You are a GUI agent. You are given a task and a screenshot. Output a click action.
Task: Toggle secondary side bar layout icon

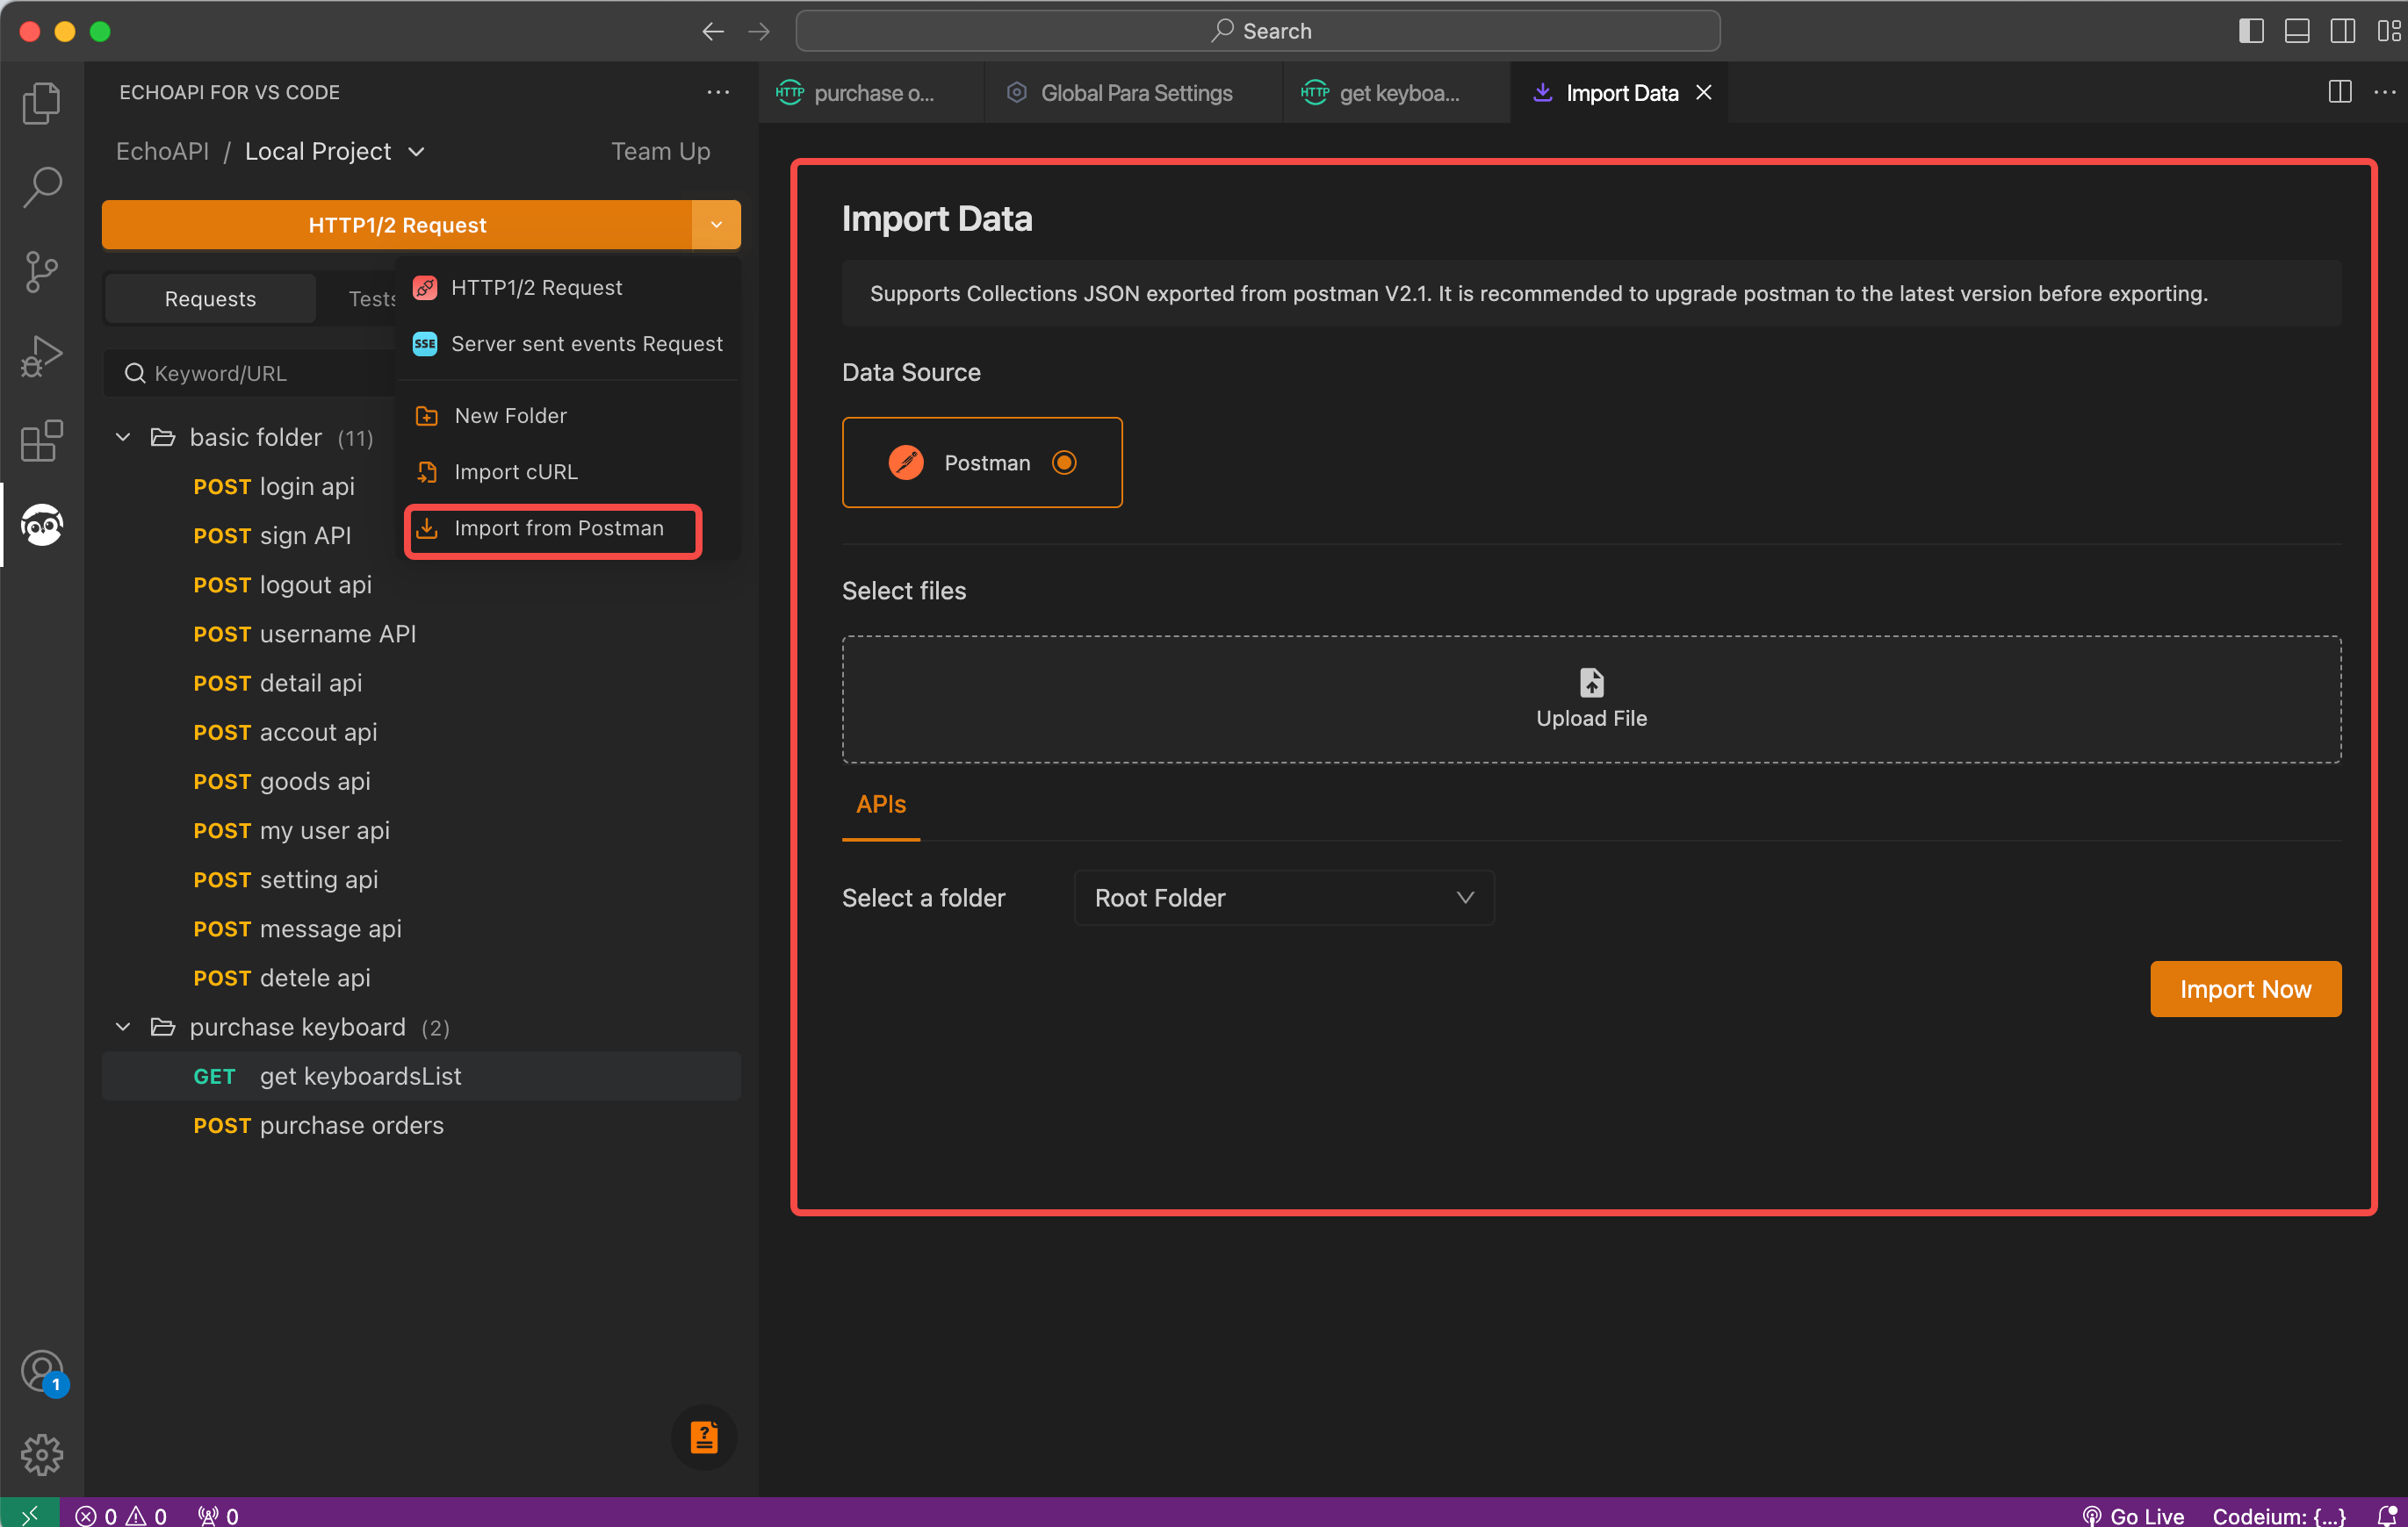point(2343,31)
